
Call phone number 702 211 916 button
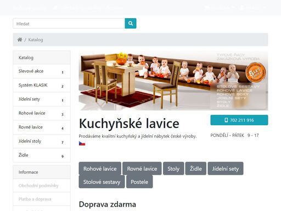click(239, 120)
